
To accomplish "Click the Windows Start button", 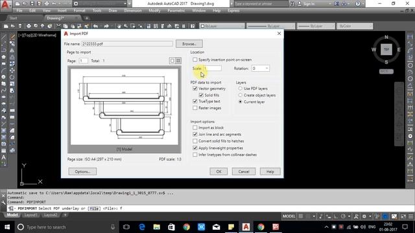I will click(7, 227).
